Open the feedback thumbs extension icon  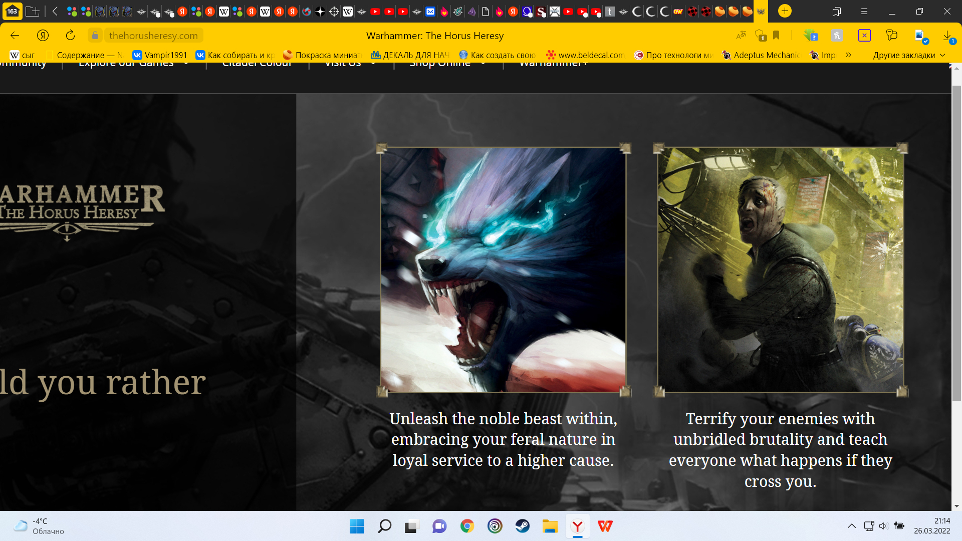coord(891,35)
